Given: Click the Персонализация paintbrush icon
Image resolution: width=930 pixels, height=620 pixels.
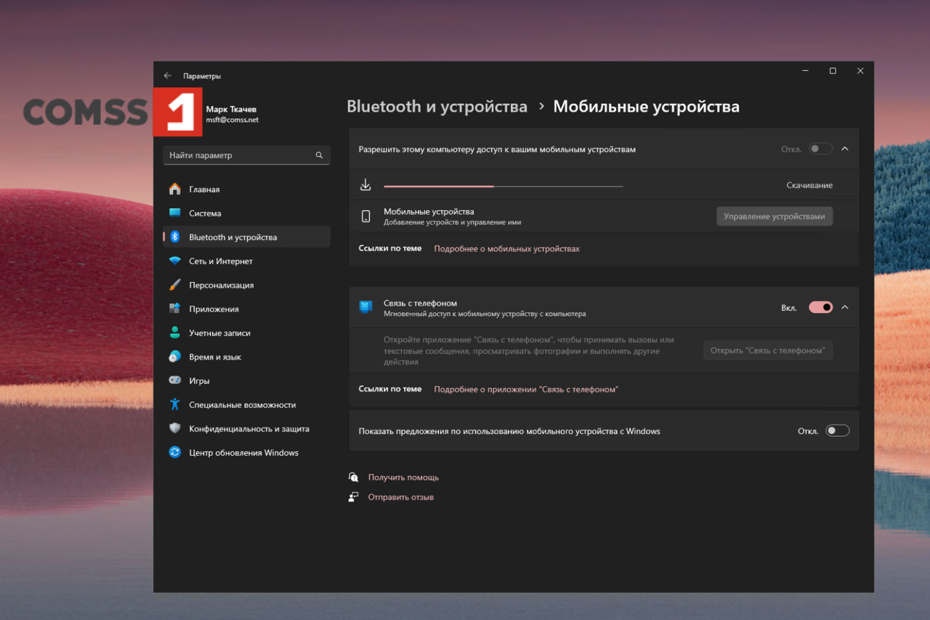Looking at the screenshot, I should pos(175,285).
